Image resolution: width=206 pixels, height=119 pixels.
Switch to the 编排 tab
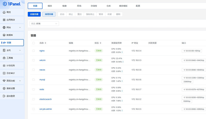pyautogui.click(x=50, y=6)
